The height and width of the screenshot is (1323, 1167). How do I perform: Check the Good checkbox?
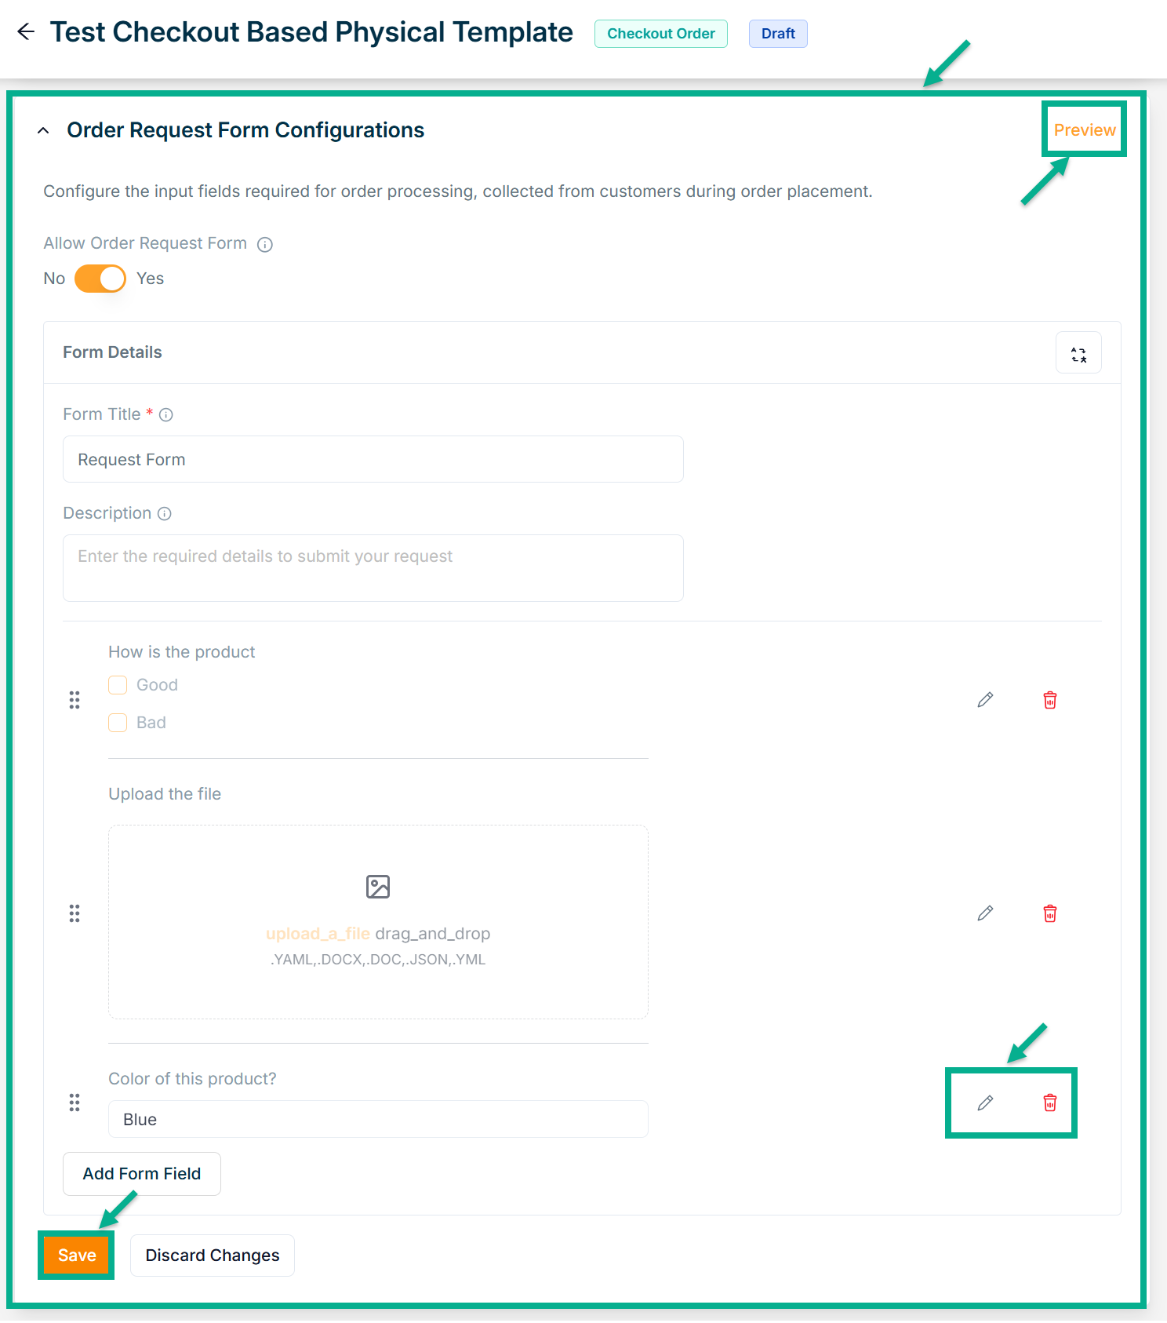click(x=118, y=685)
